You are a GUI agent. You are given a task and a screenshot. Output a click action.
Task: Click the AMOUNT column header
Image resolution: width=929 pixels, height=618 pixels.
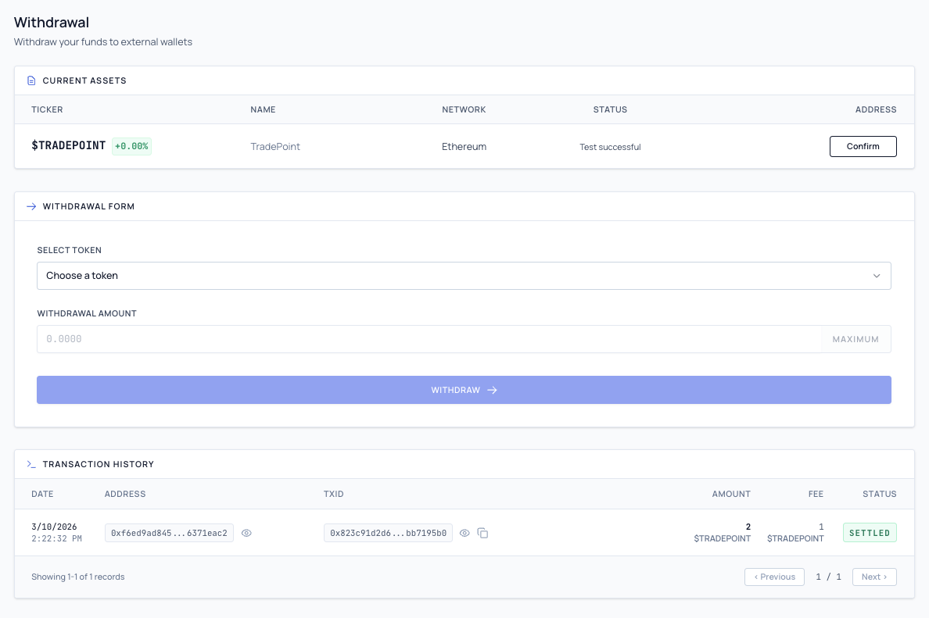(731, 494)
